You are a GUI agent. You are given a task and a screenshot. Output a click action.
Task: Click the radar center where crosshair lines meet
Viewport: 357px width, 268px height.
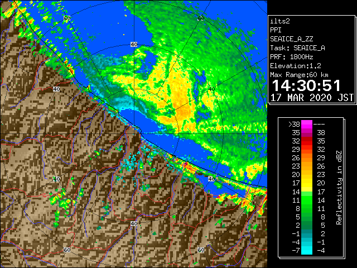point(134,133)
